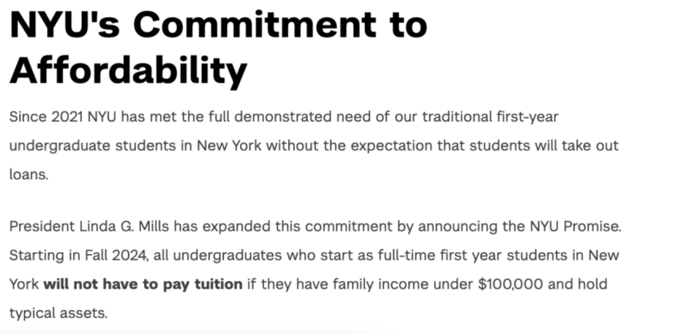Screen dimensions: 695x334
Task: Click the phrase "traditional first-year"
Action: (x=492, y=117)
